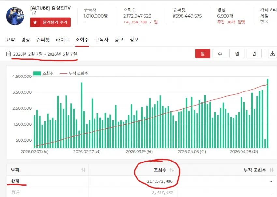Switch the interval to 년 yearly
277x197 pixels.
tap(254, 54)
